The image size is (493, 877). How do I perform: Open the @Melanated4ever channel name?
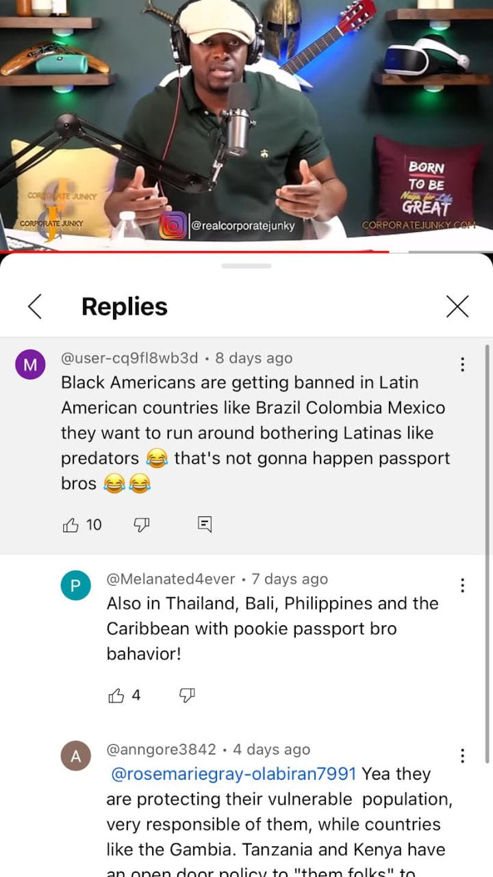click(x=170, y=579)
